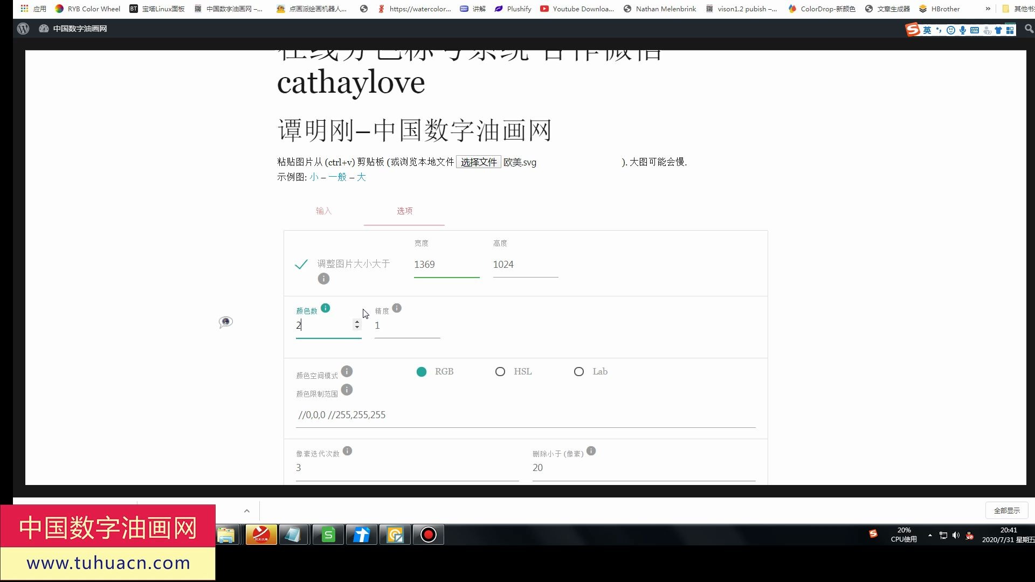Select the Lab color space radio

coord(579,372)
